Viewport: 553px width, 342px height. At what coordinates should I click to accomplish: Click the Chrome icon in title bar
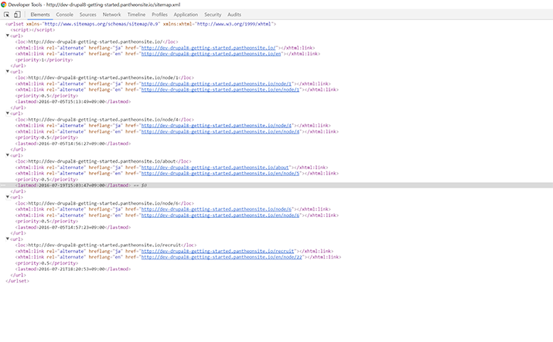(4, 5)
